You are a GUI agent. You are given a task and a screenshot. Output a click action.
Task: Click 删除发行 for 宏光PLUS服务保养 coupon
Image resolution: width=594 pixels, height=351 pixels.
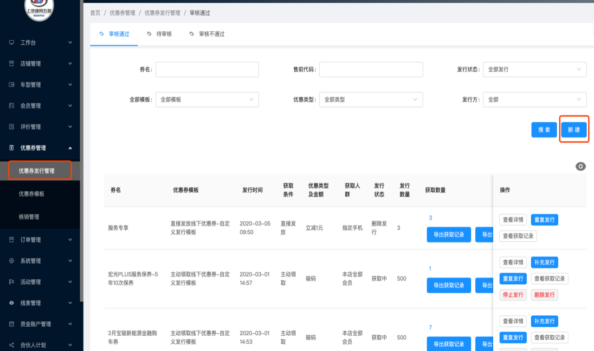[544, 295]
